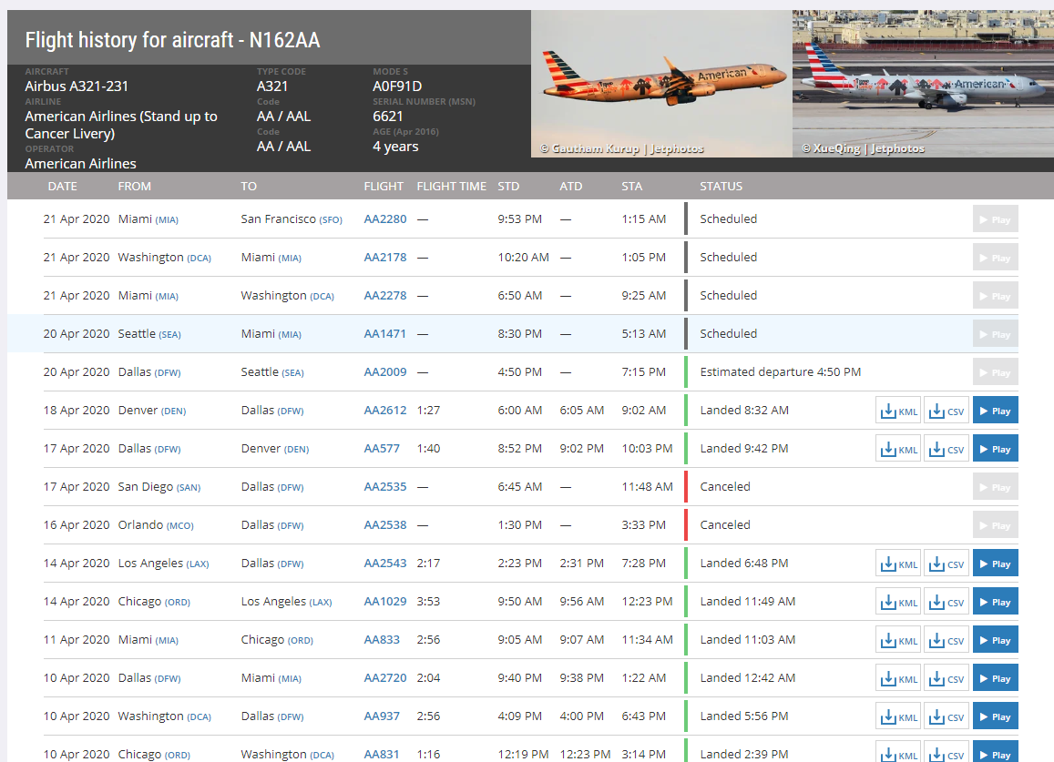Open flight AA1471 link
Image resolution: width=1054 pixels, height=762 pixels.
pos(385,334)
